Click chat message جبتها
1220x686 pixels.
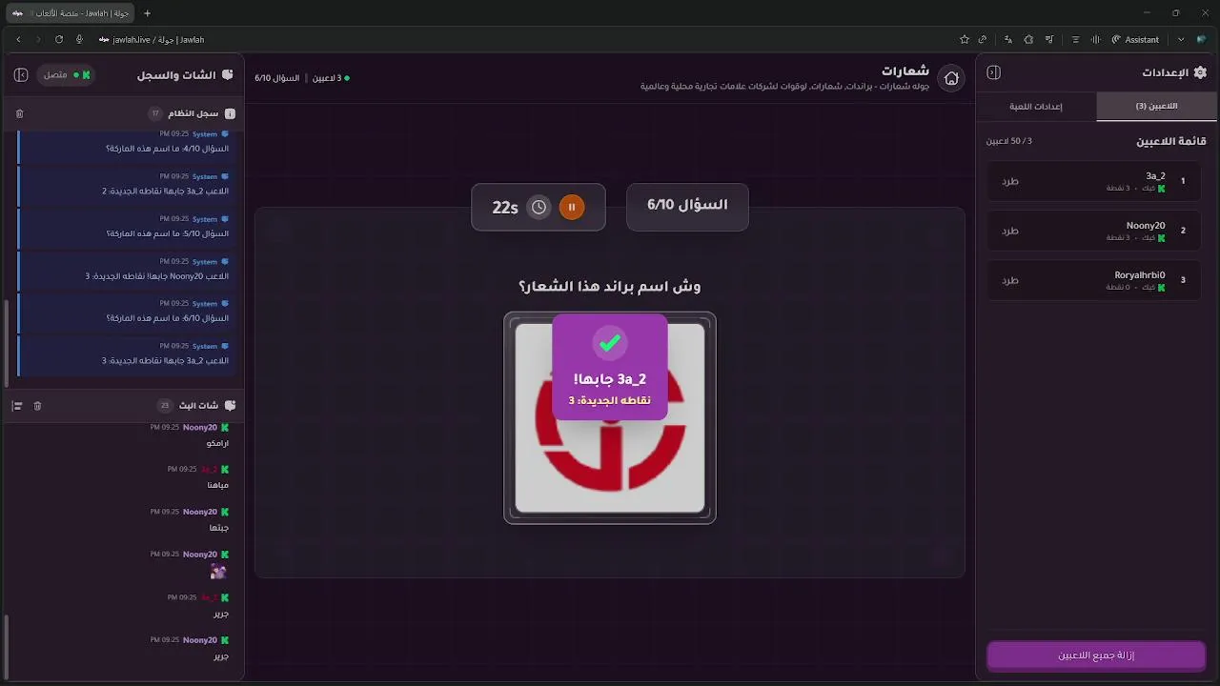pyautogui.click(x=219, y=528)
